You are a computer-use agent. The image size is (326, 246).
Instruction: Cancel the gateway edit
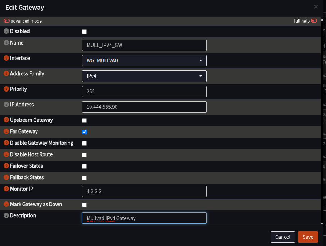point(283,237)
